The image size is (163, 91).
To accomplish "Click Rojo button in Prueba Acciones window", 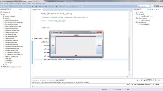I will click(76, 55).
